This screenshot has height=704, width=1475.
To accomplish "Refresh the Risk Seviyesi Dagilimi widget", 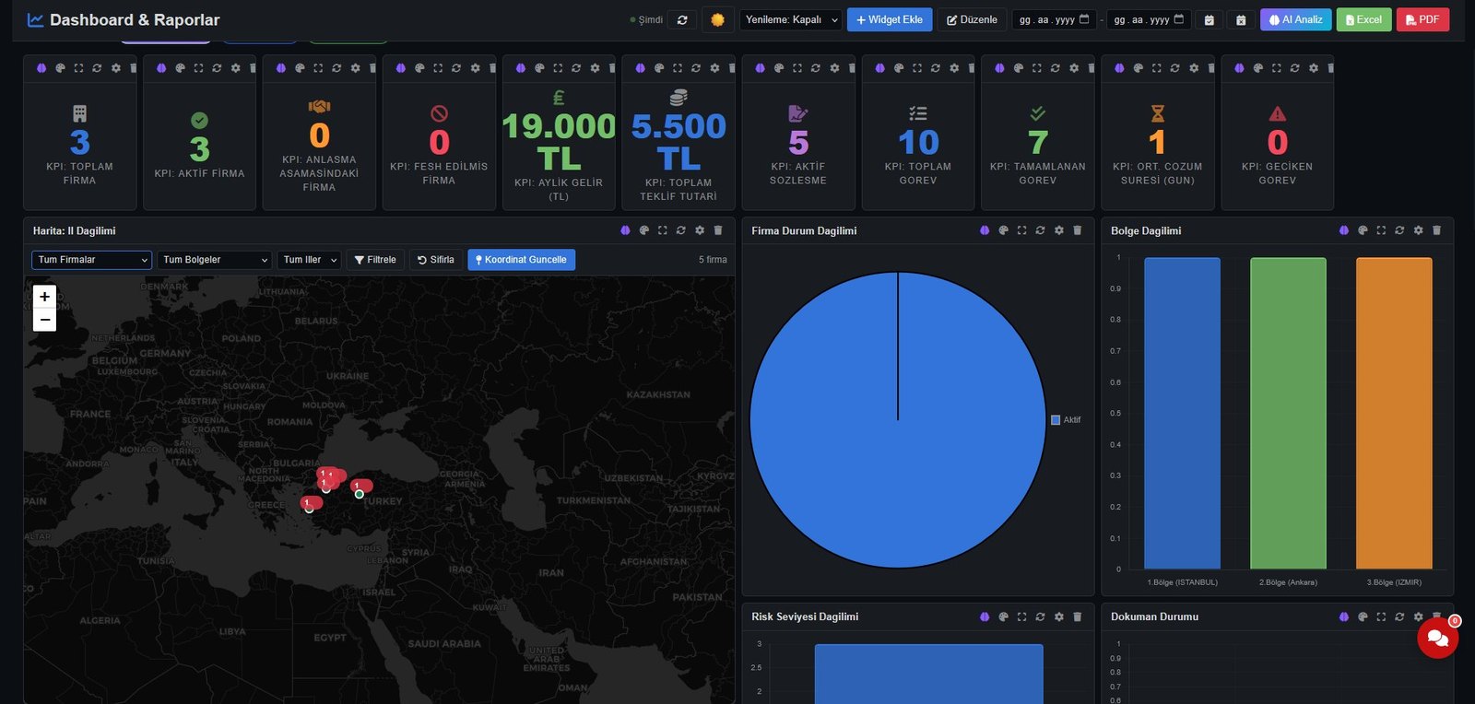I will [1040, 616].
